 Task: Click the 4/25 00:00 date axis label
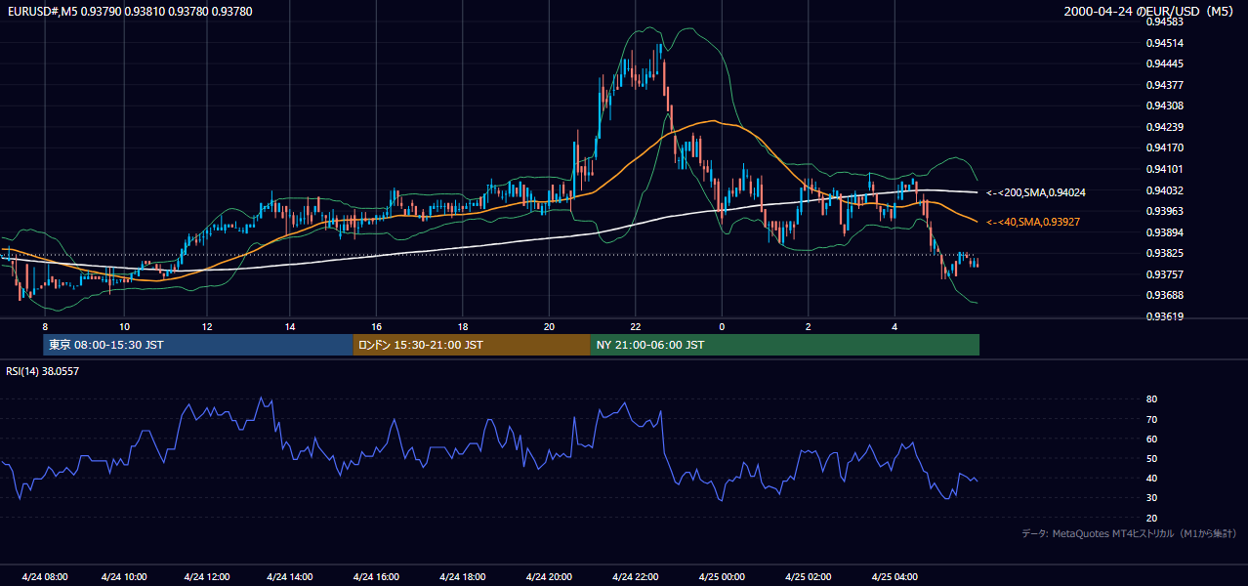point(722,577)
